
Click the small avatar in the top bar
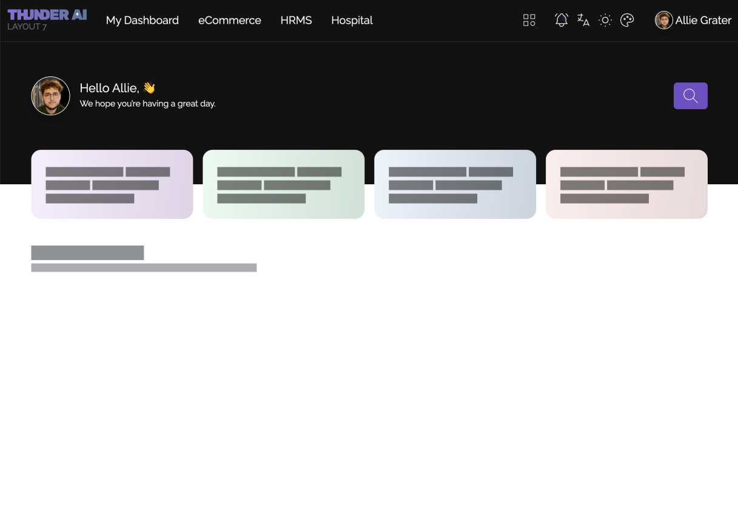coord(663,21)
